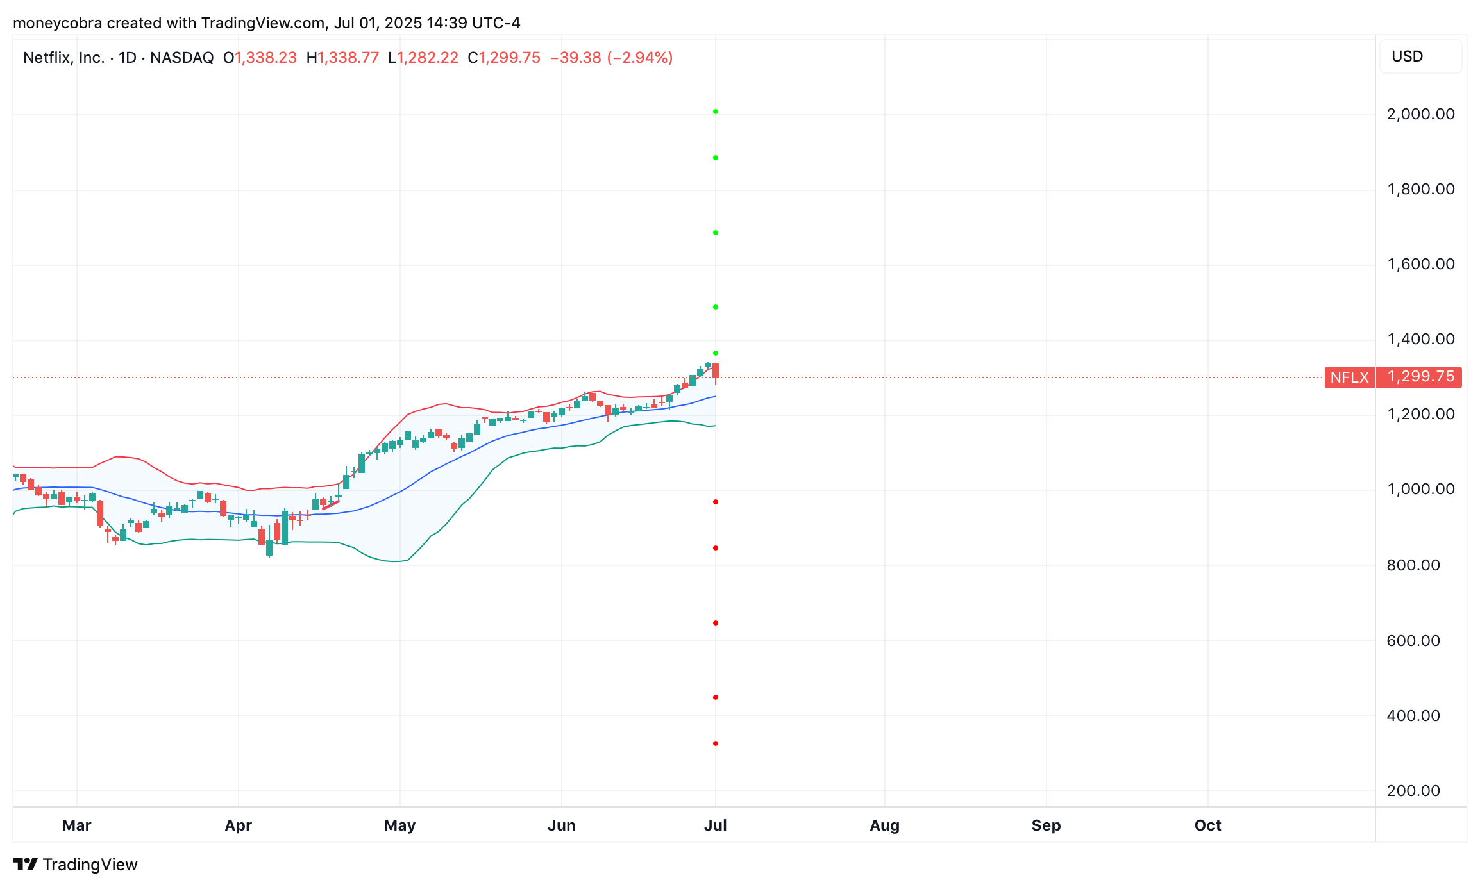Click the May label on time axis
Screen dimensions: 1480x887
399,825
